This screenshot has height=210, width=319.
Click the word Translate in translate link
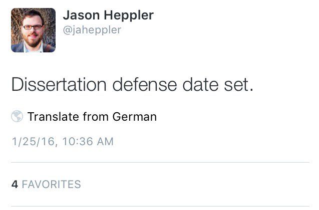53,117
